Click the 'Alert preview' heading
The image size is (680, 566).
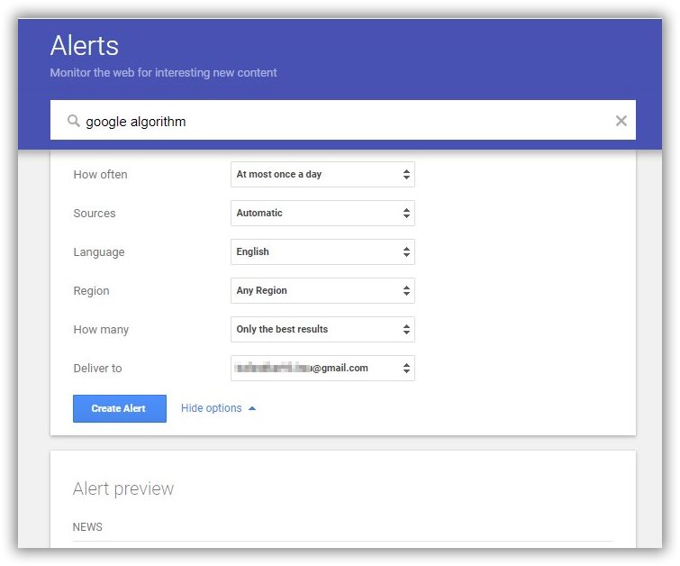pos(123,488)
